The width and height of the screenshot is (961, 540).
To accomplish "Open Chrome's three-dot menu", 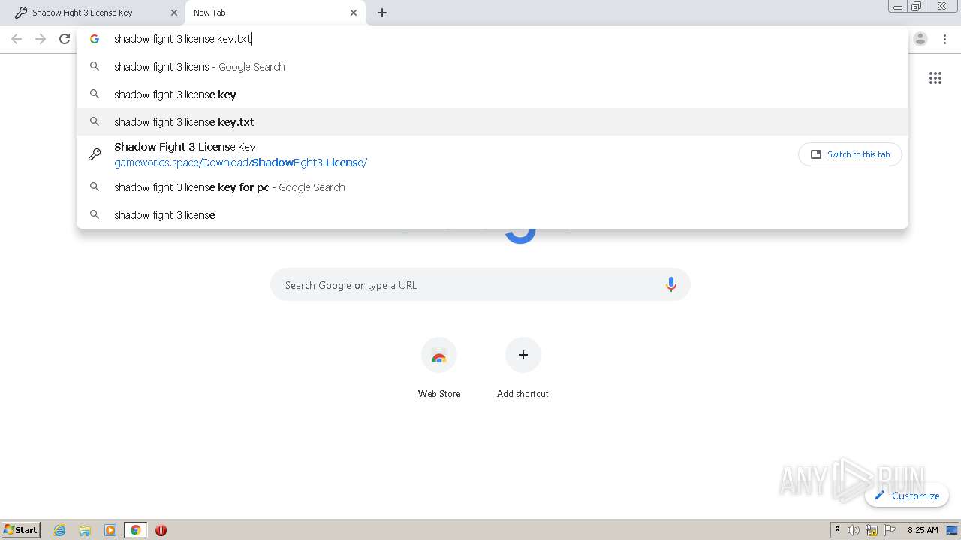I will point(944,39).
